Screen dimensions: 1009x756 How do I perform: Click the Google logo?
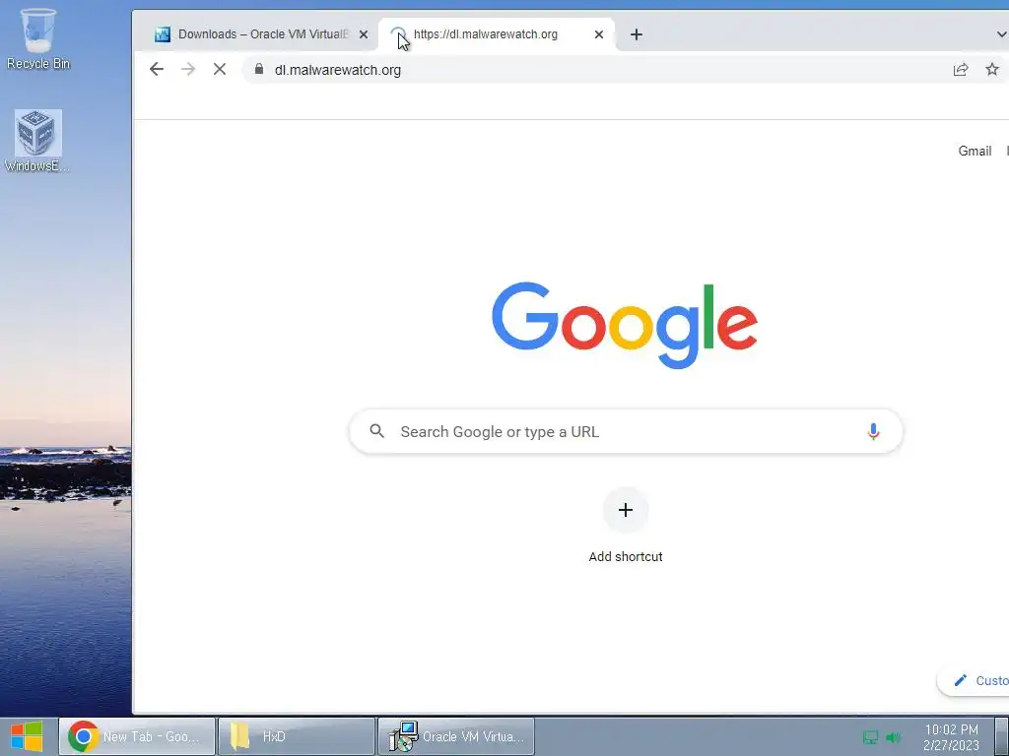[624, 325]
